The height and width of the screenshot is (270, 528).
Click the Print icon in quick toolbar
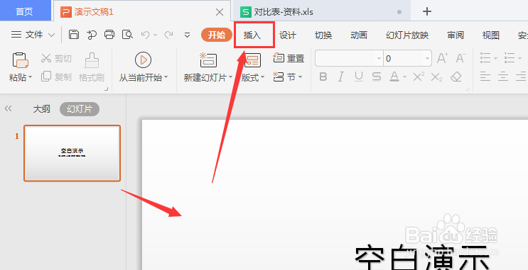coord(109,35)
